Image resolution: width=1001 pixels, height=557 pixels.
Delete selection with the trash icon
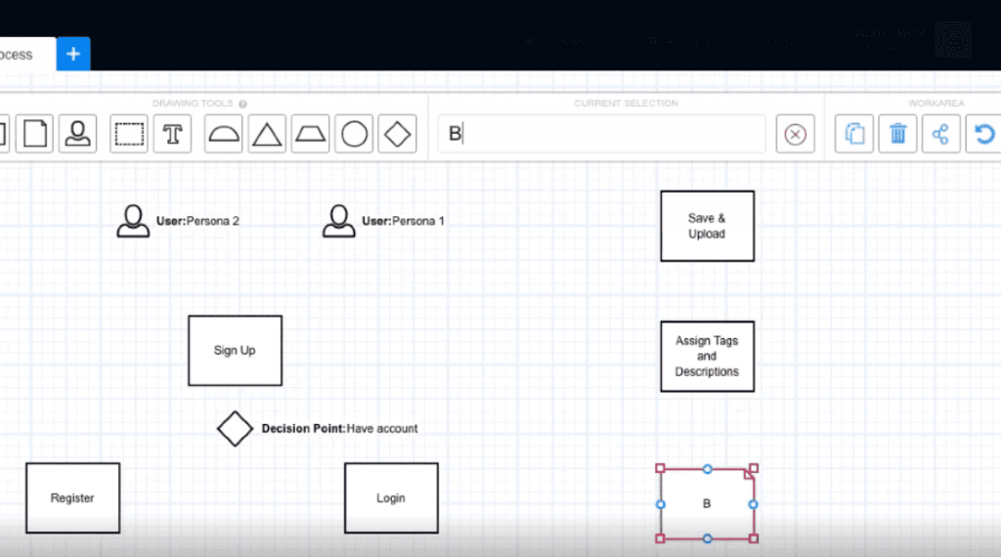[x=897, y=134]
